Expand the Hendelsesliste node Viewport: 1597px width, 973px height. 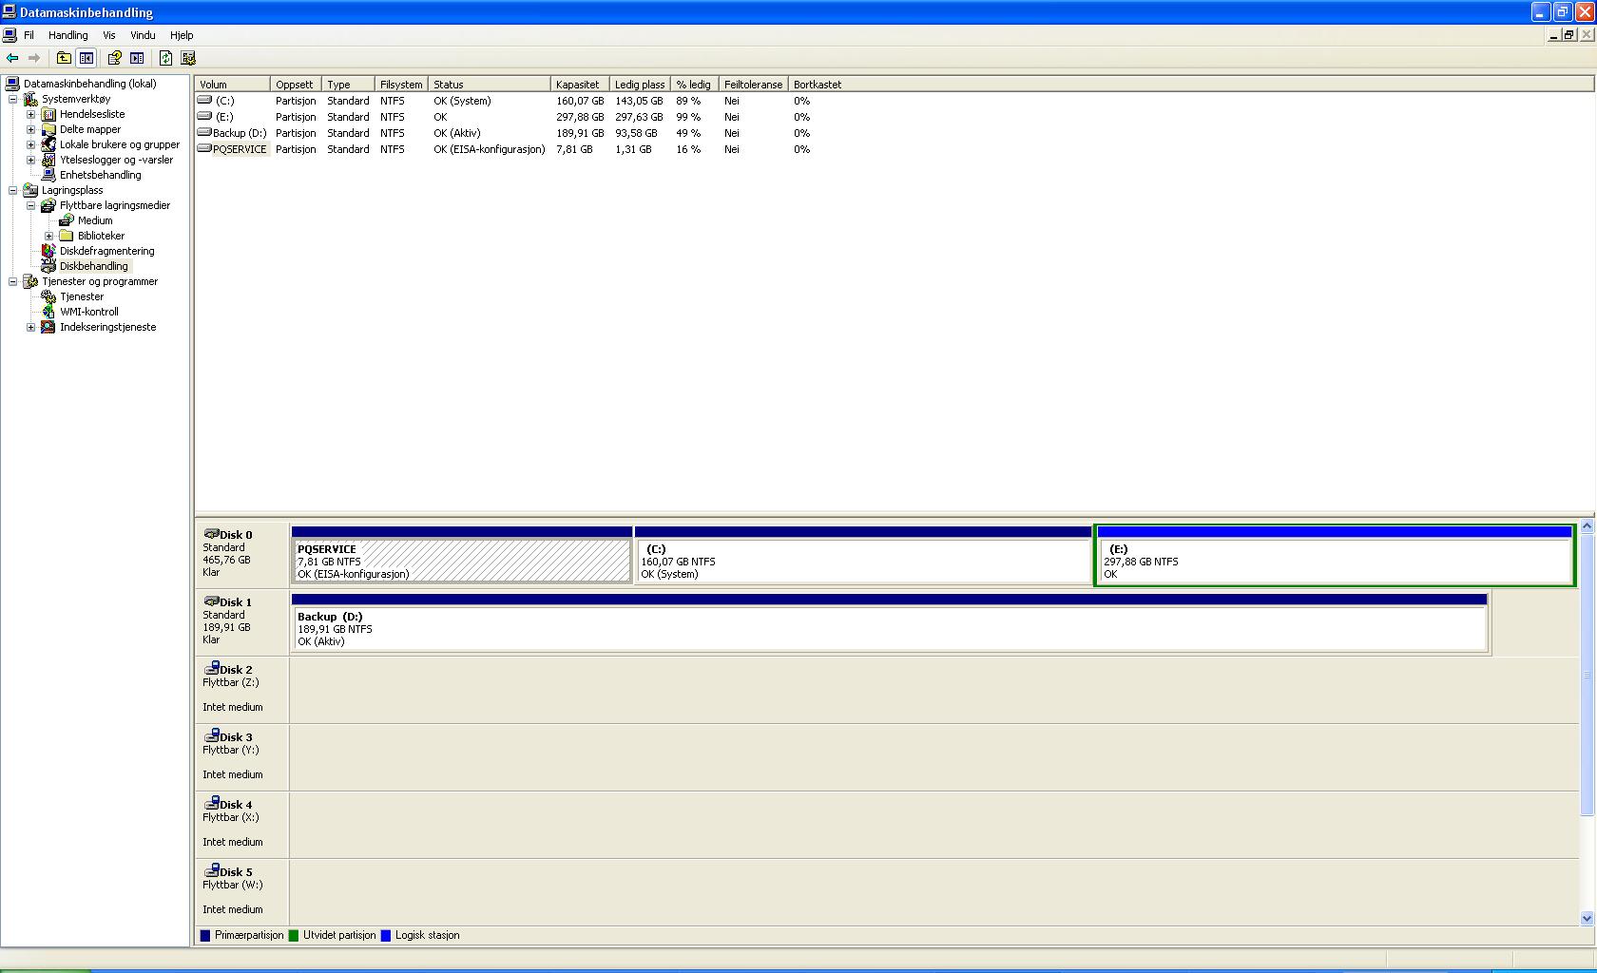[30, 114]
